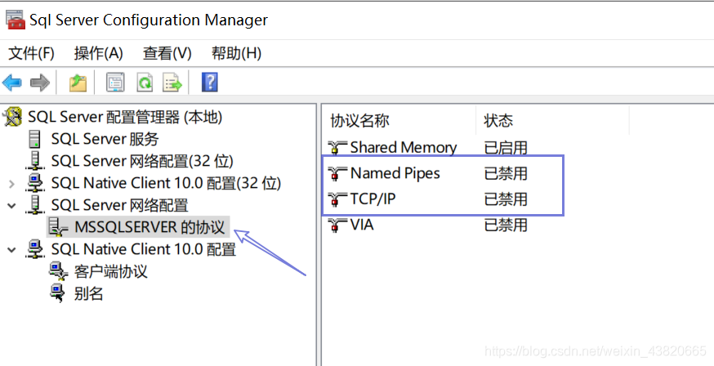Open the 文件(F) menu
The image size is (714, 366).
click(31, 53)
